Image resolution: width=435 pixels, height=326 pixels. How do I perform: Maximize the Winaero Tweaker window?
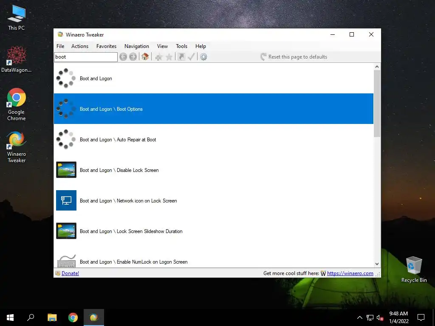352,34
